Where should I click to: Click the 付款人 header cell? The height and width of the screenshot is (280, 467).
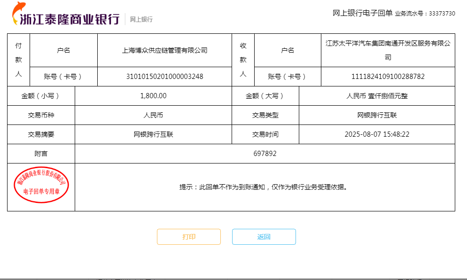tap(18, 60)
